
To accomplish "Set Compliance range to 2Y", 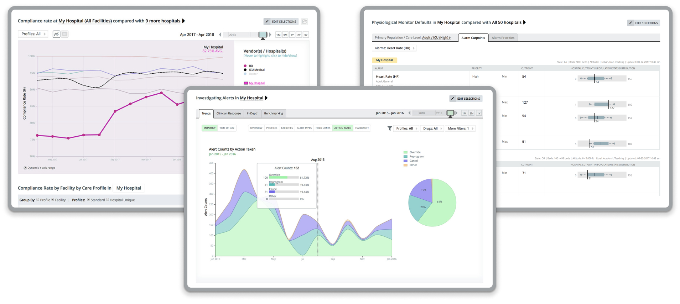I will click(299, 35).
